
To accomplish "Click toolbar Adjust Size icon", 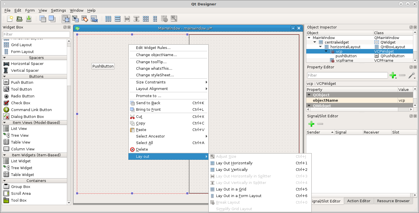I will [174, 19].
